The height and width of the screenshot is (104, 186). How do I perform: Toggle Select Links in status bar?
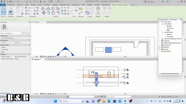pos(159,97)
